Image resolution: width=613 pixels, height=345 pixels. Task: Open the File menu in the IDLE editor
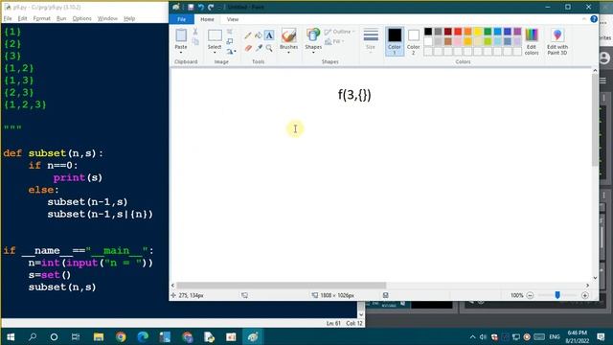(8, 18)
